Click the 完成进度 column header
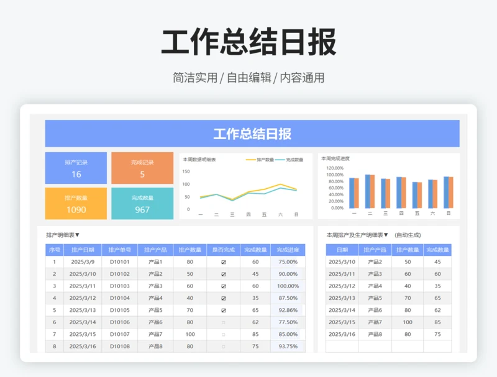 pos(287,250)
